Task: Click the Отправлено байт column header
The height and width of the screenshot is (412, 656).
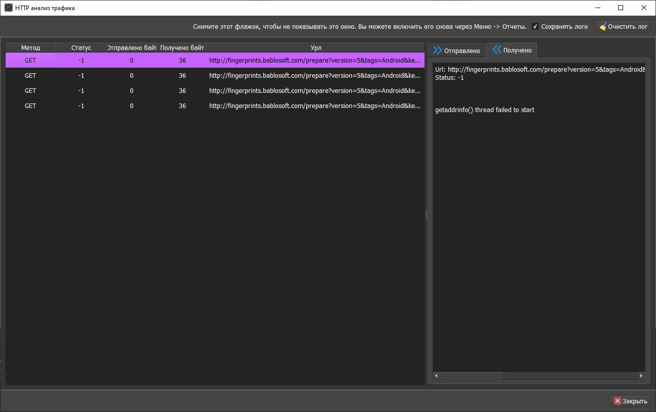Action: tap(131, 48)
